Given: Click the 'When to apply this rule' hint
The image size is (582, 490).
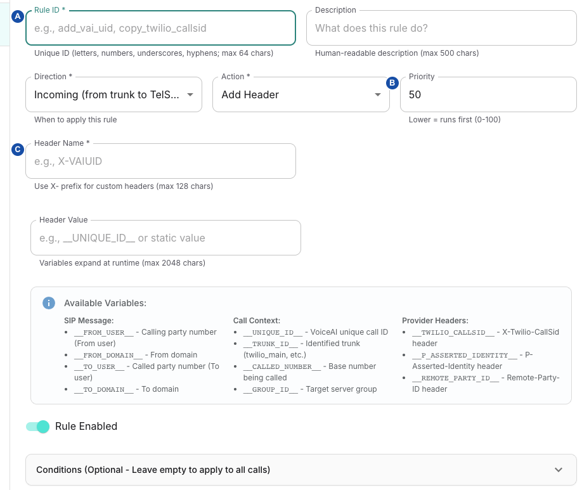Looking at the screenshot, I should [75, 120].
